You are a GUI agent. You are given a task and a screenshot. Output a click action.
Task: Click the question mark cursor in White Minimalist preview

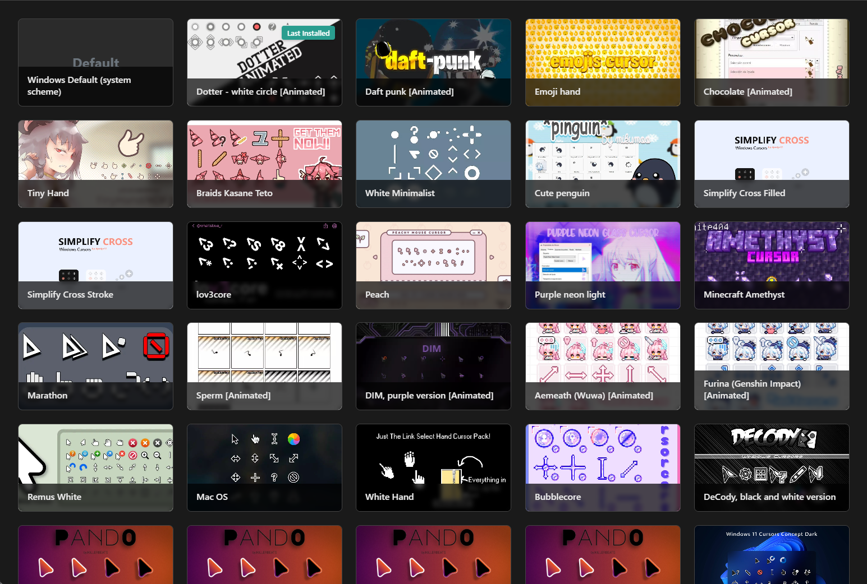tap(414, 135)
